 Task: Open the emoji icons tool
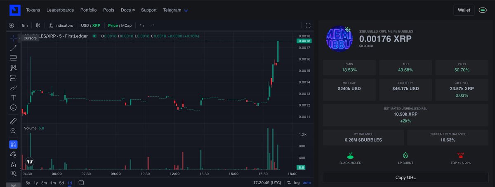[13, 108]
